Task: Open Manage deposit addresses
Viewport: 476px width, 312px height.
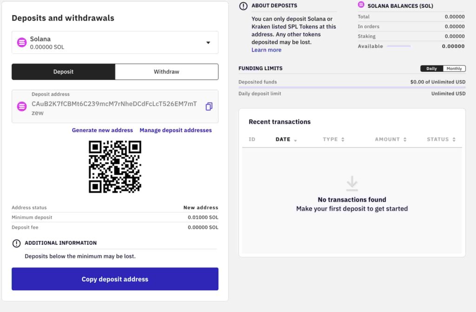Action: click(x=176, y=130)
